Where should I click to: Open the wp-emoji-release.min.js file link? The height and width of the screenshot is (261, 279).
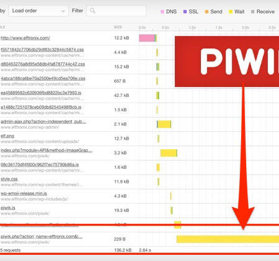(24, 193)
